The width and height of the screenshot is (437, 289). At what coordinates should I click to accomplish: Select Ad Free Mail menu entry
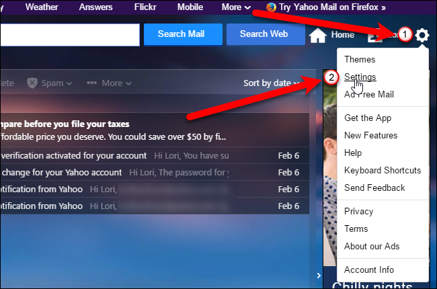(x=369, y=95)
